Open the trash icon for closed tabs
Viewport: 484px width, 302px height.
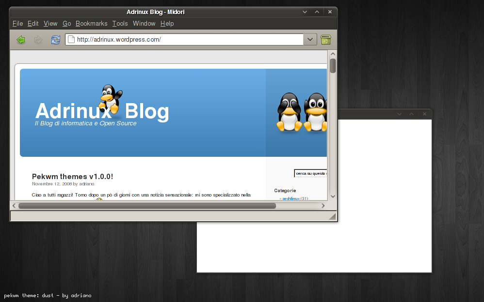[325, 40]
